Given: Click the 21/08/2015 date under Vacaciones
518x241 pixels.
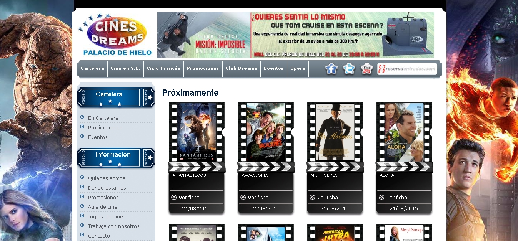Looking at the screenshot, I should 265,209.
